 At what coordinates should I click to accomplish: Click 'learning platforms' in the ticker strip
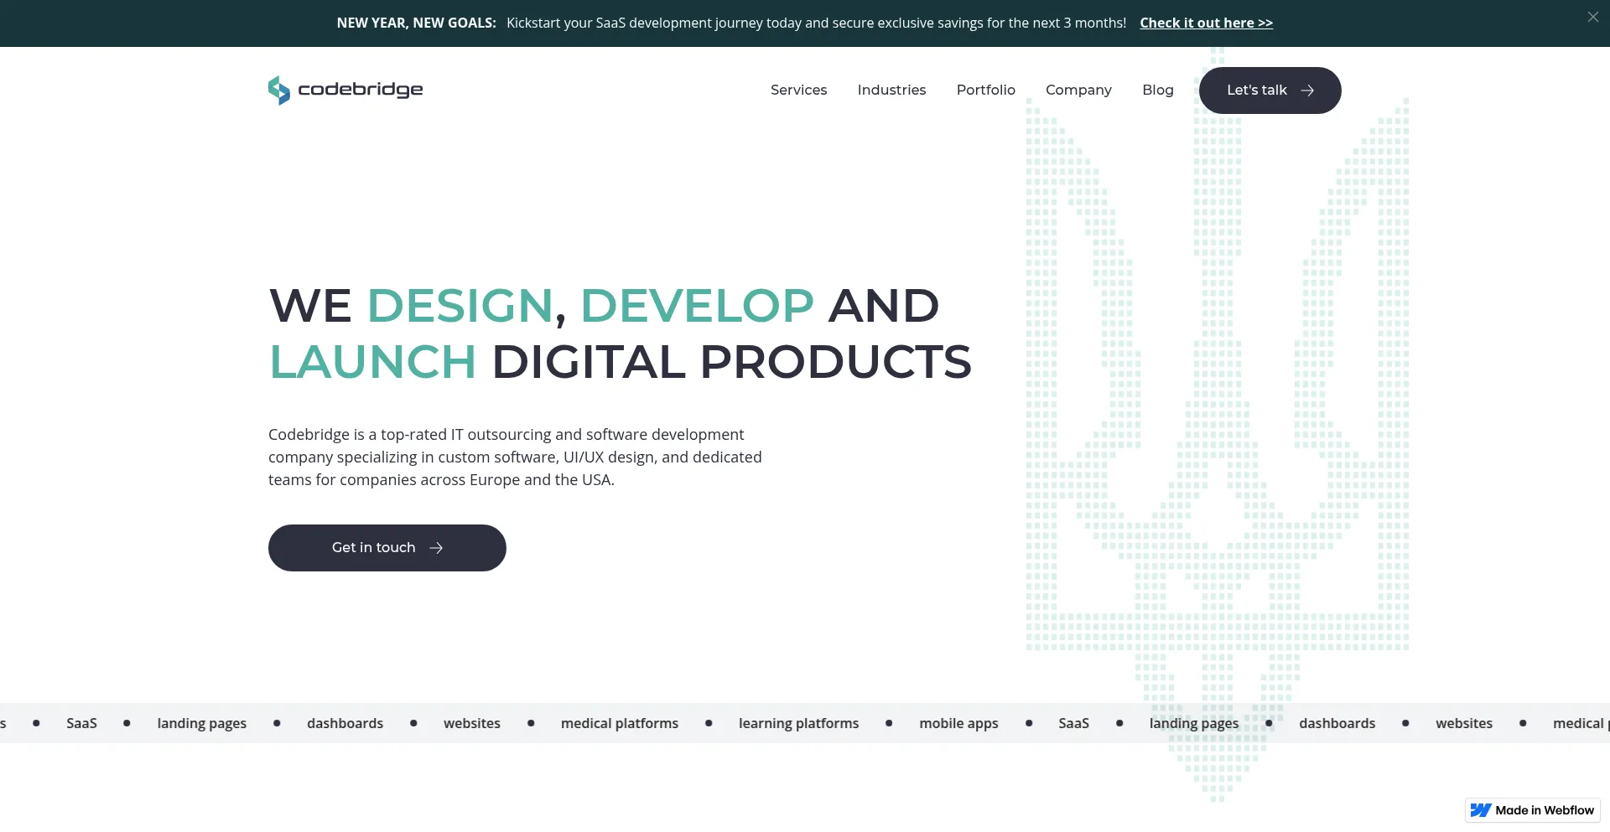click(797, 723)
